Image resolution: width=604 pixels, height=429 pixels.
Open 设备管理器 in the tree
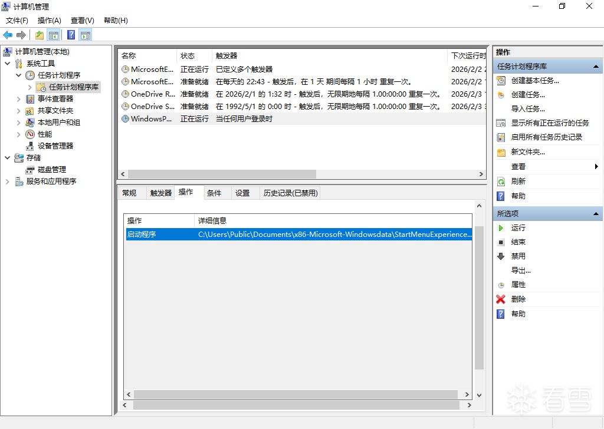pos(55,146)
